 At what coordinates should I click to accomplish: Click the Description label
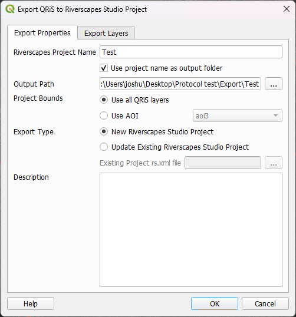point(31,177)
